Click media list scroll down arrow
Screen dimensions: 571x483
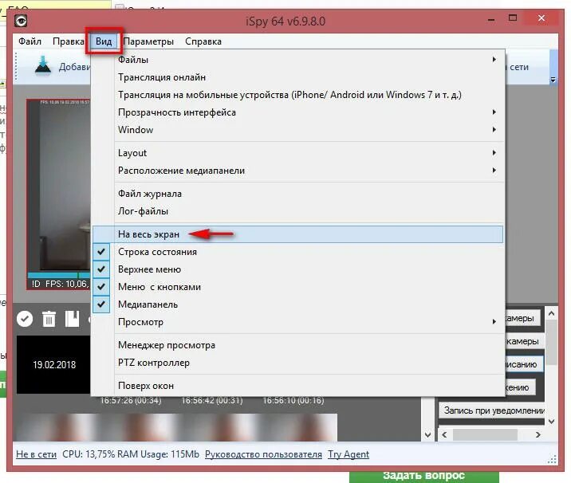pos(428,434)
